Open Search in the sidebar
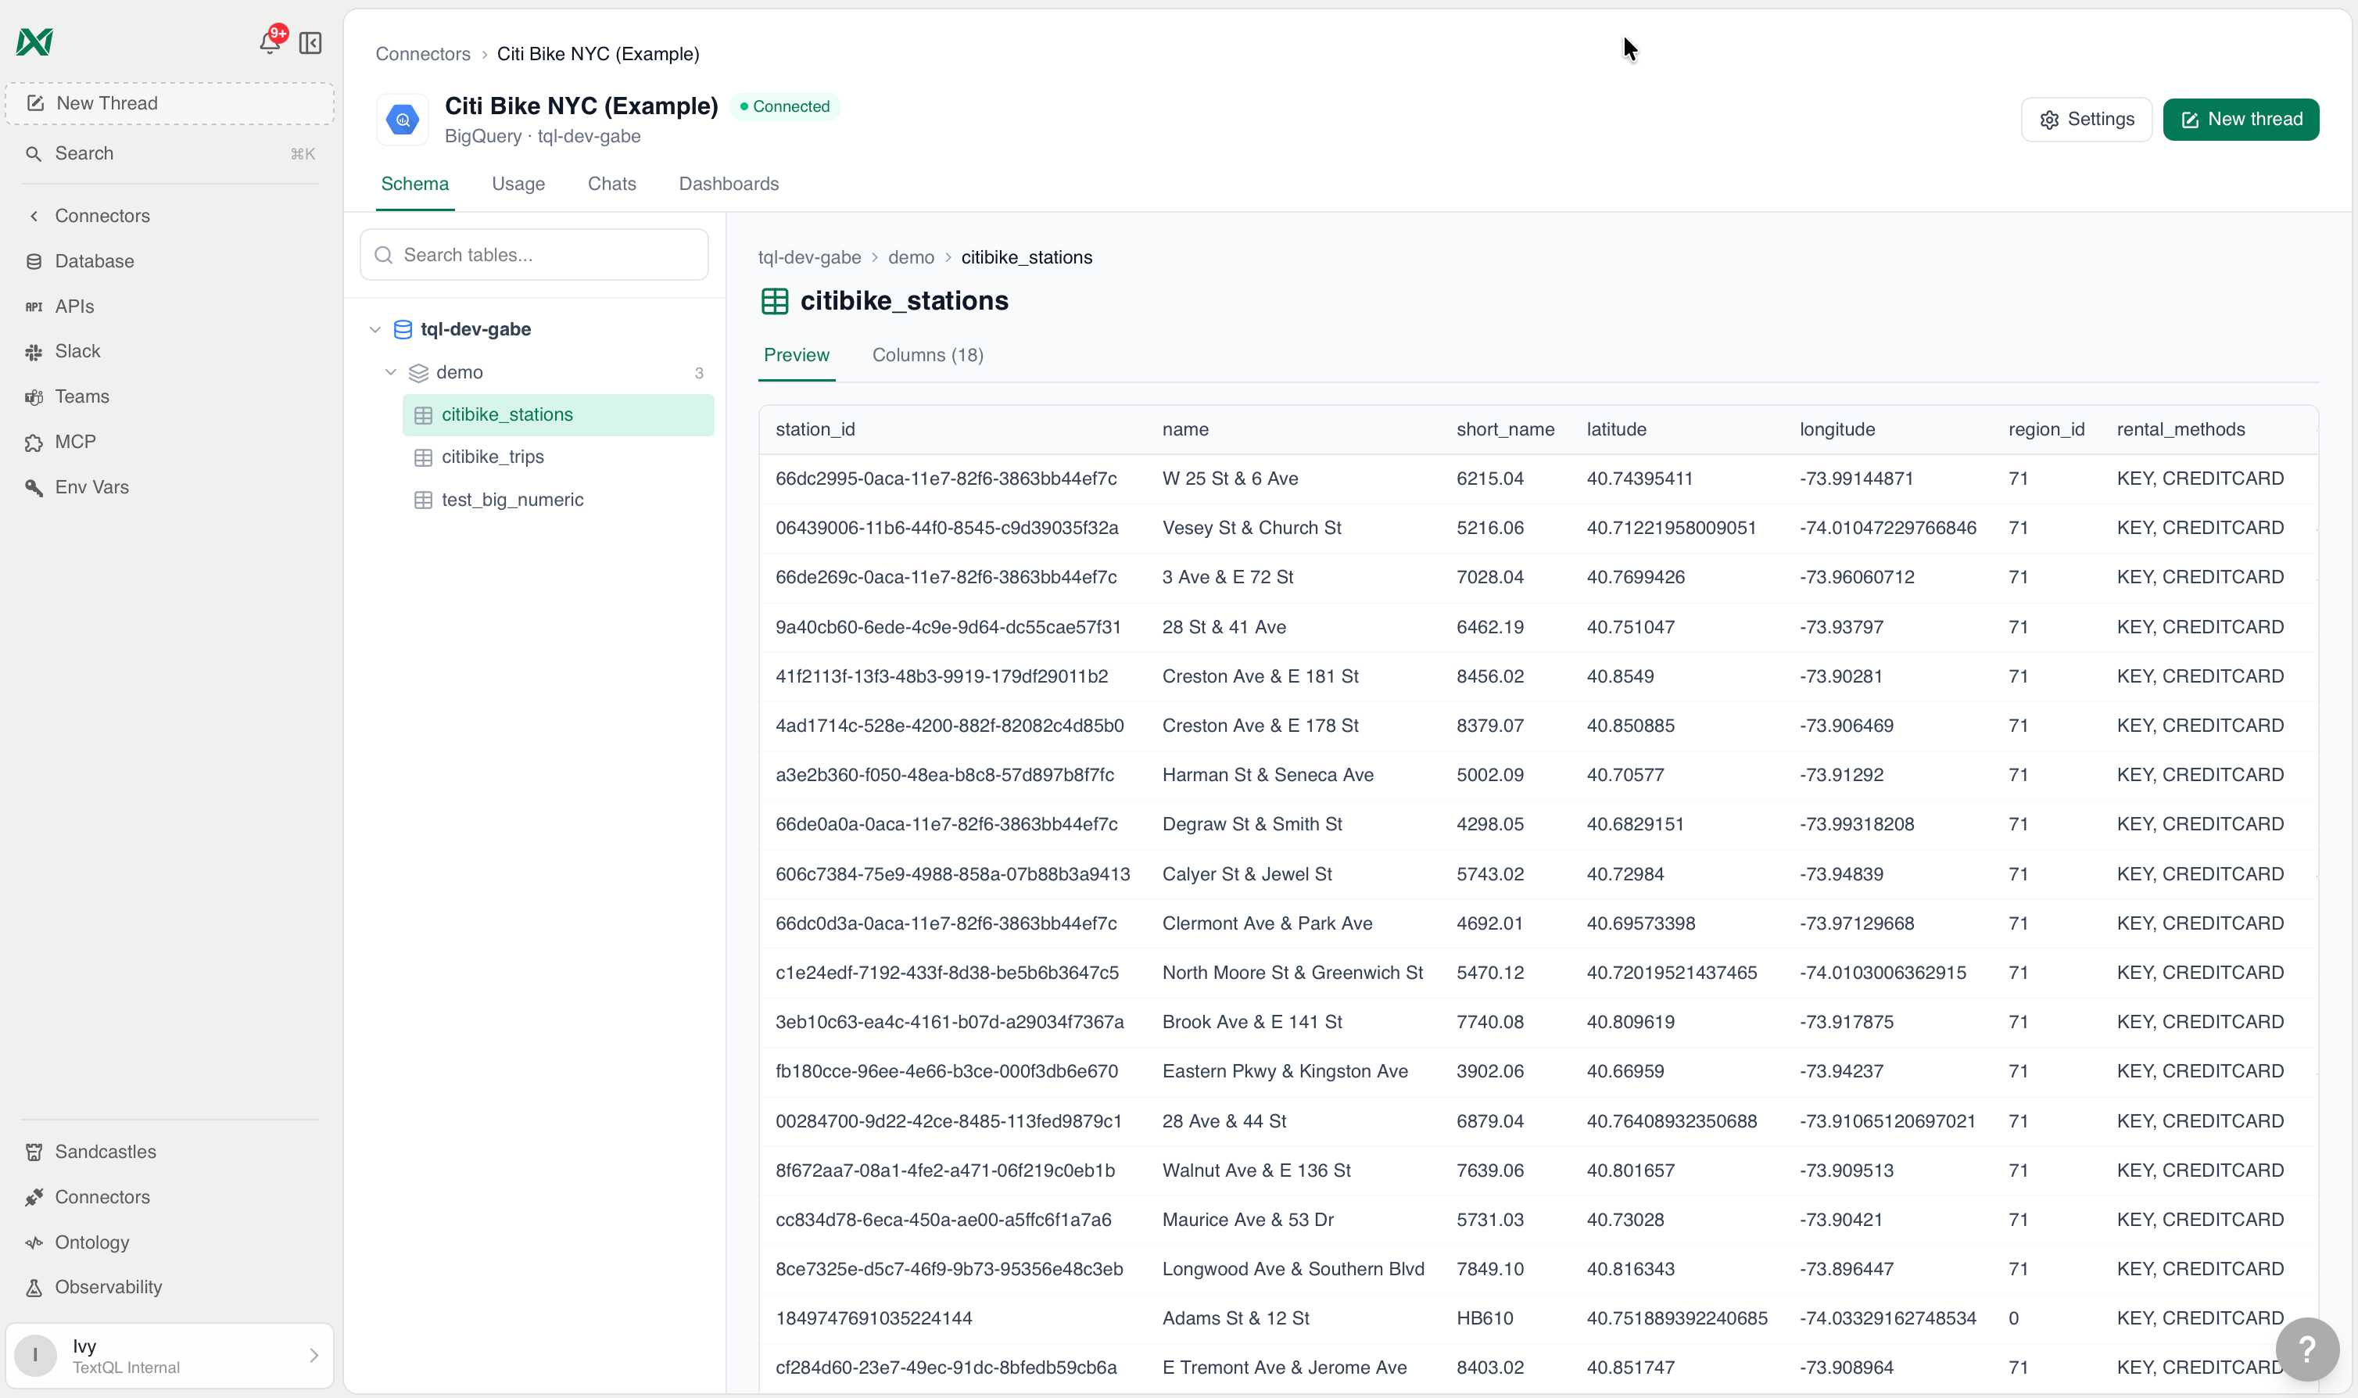This screenshot has height=1398, width=2358. 170,153
